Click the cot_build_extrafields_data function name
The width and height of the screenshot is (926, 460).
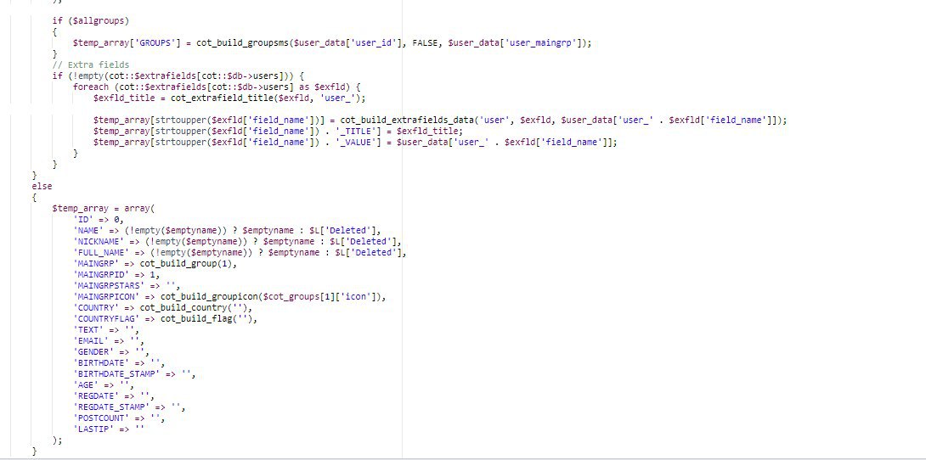[407, 120]
